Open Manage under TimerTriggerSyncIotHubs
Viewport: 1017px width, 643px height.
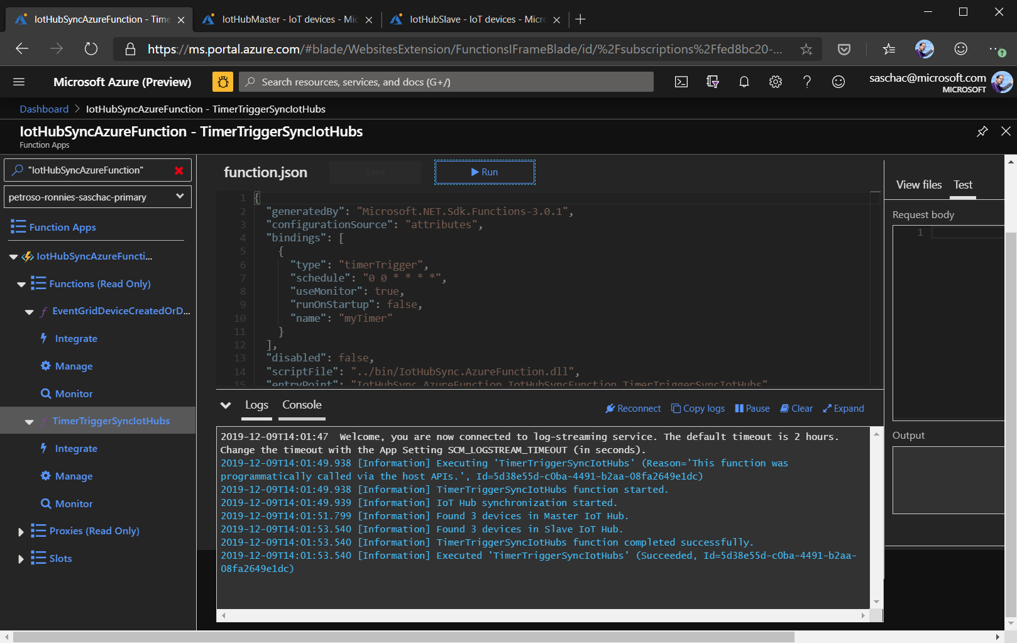[74, 476]
